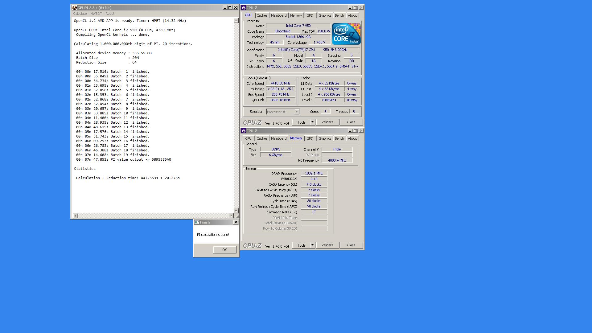The image size is (592, 333).
Task: Open the Processor #1 selection dropdown
Action: [283, 112]
